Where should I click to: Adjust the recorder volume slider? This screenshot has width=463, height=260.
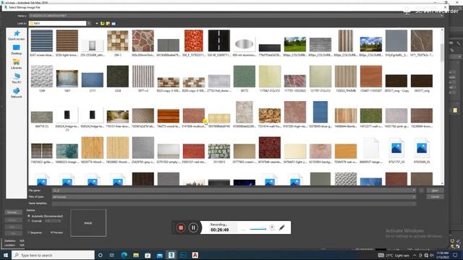click(258, 229)
